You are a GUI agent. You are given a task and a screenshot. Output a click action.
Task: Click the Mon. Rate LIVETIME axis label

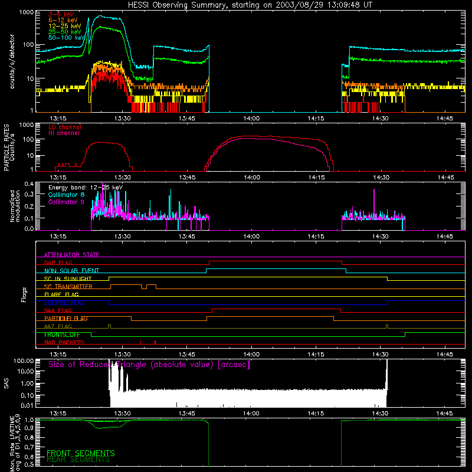15,443
